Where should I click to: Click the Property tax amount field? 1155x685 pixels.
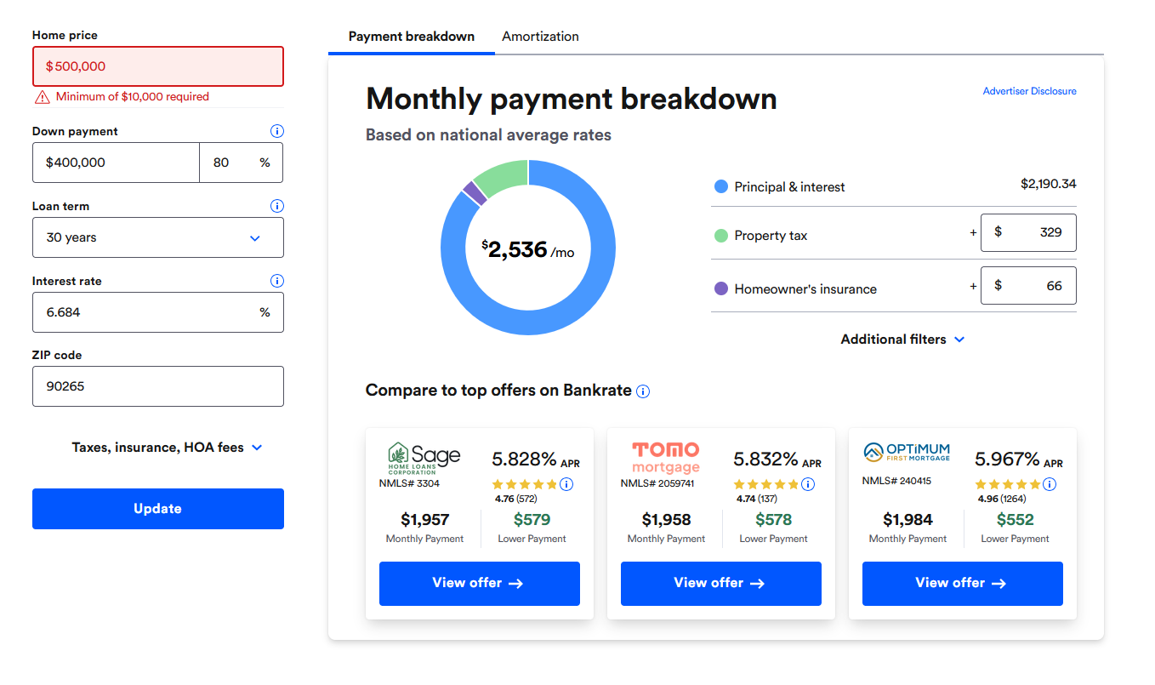(1028, 232)
